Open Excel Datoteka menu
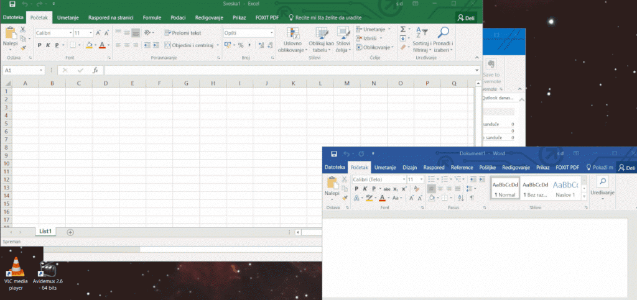 click(13, 18)
